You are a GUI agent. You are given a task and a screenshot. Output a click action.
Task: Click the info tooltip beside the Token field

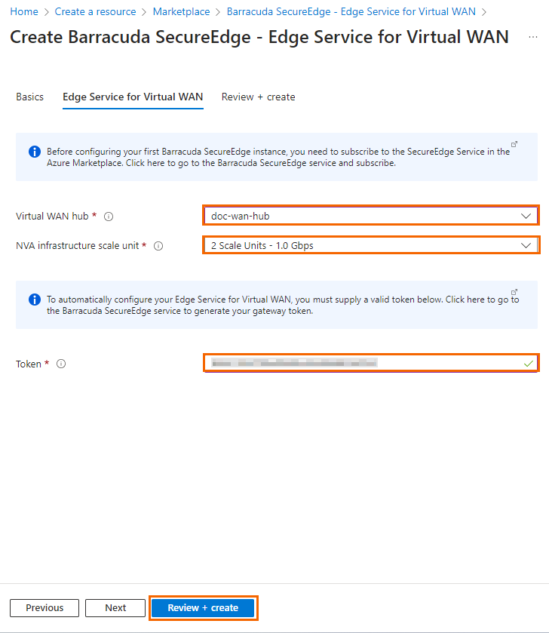click(60, 364)
